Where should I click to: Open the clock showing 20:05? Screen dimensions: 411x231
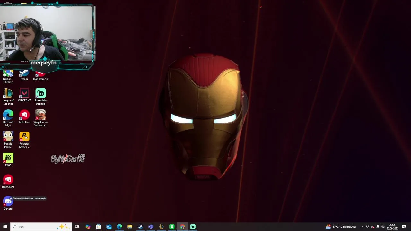point(392,227)
